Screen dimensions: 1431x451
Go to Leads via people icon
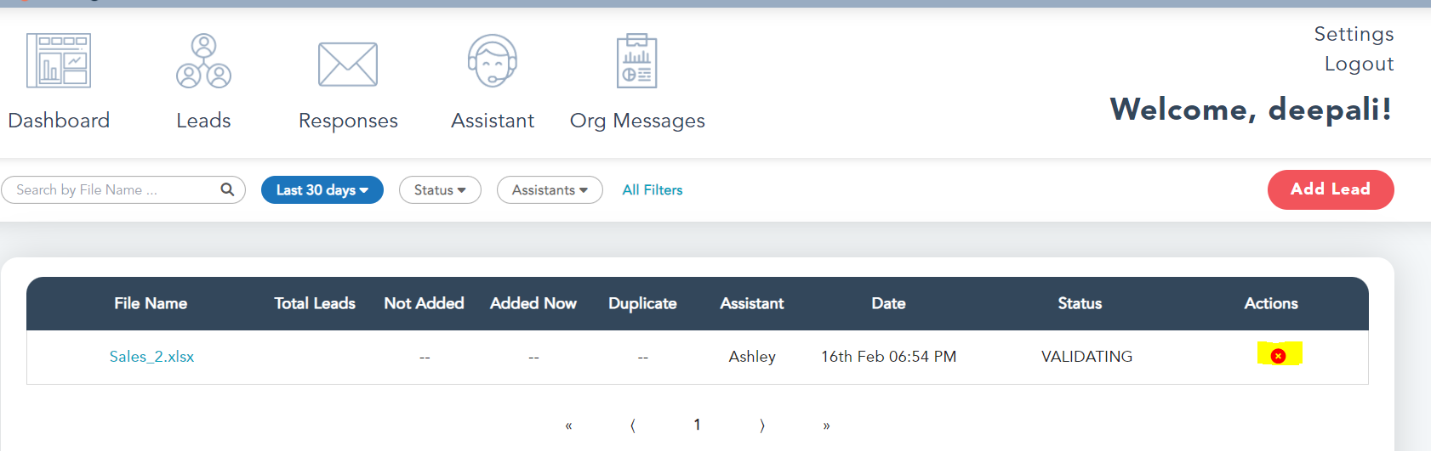click(203, 61)
